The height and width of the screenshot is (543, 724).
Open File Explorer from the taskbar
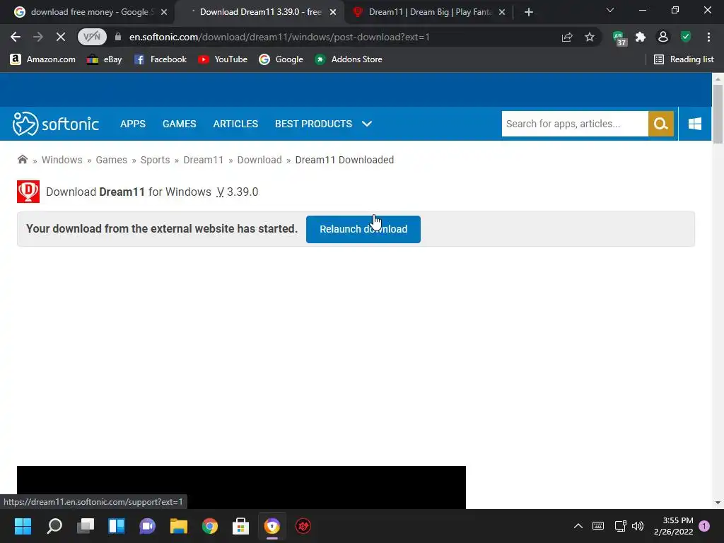(179, 526)
